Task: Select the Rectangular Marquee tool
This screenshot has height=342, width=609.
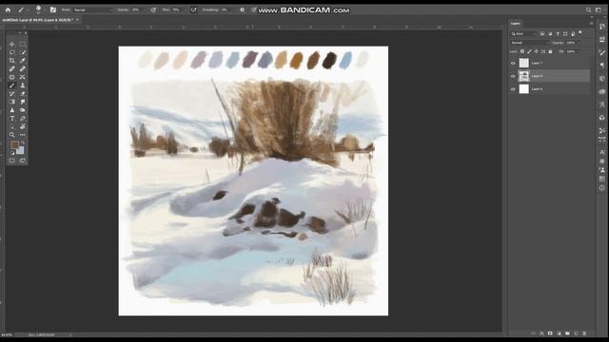Action: [23, 45]
